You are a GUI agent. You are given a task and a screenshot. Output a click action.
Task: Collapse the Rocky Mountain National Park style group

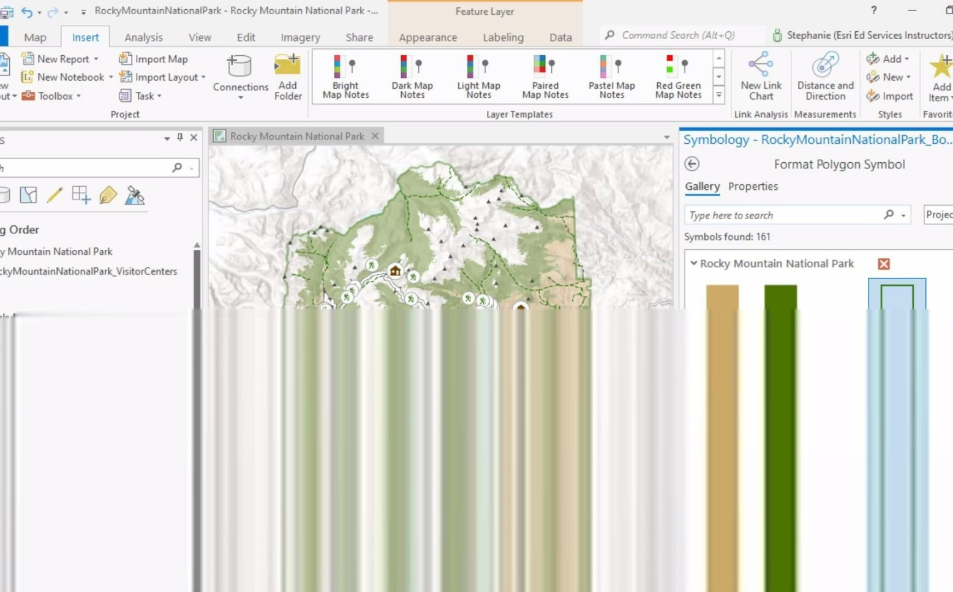pyautogui.click(x=693, y=263)
